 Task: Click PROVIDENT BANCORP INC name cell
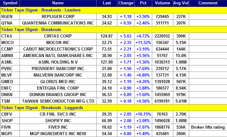click(58, 68)
